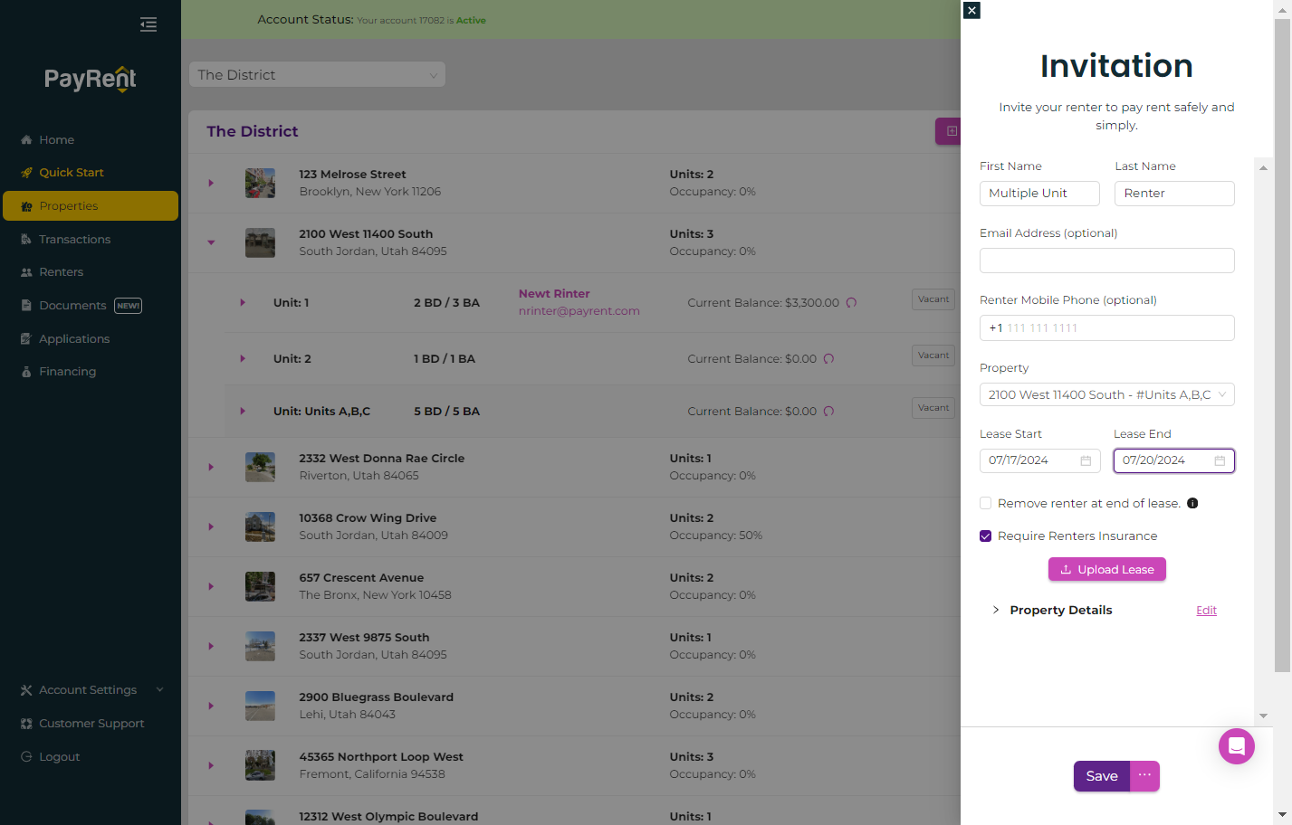Refresh Units A,B,C current balance
The width and height of the screenshot is (1292, 825).
tap(828, 412)
